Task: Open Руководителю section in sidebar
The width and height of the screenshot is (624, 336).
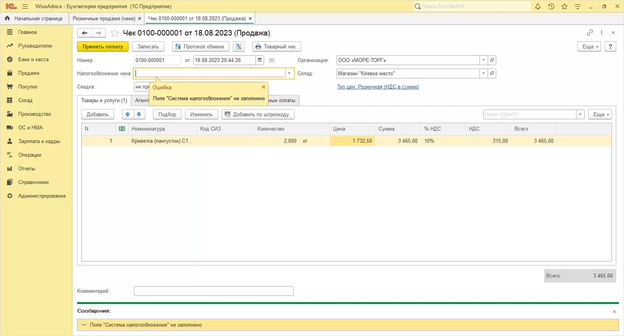Action: tap(35, 46)
